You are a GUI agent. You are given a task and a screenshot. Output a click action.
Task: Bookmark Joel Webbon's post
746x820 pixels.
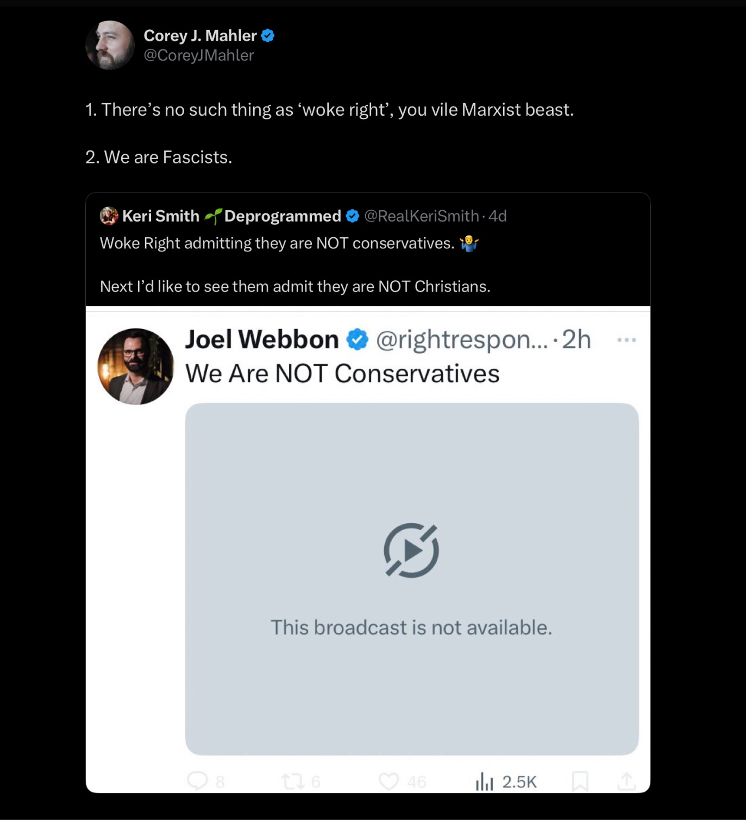point(580,781)
